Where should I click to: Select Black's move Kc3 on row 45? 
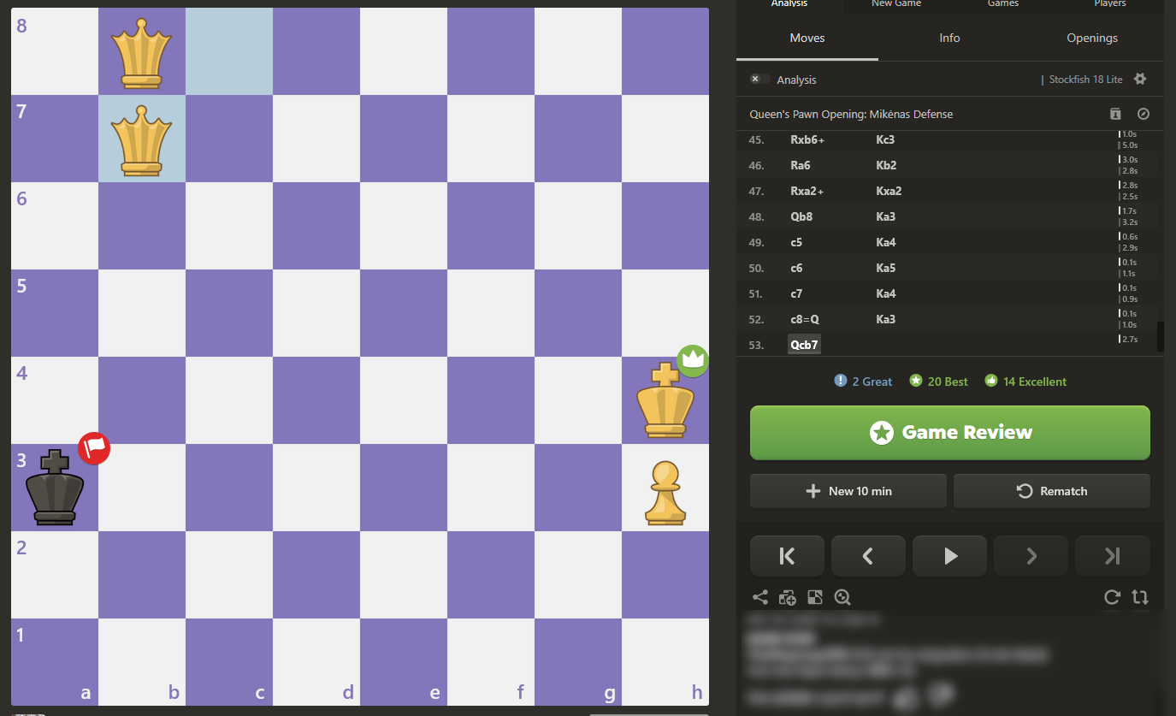click(885, 139)
